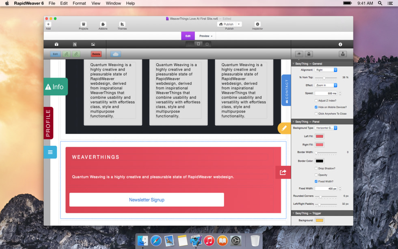398x249 pixels.
Task: Collapse the SexyThing General section
Action: [x=293, y=64]
